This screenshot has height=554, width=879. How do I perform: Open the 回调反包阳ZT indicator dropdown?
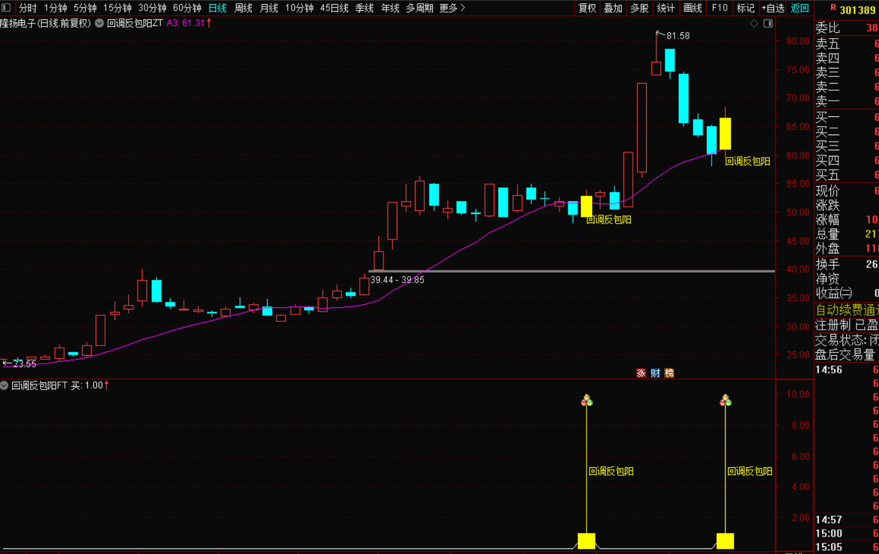[x=99, y=23]
